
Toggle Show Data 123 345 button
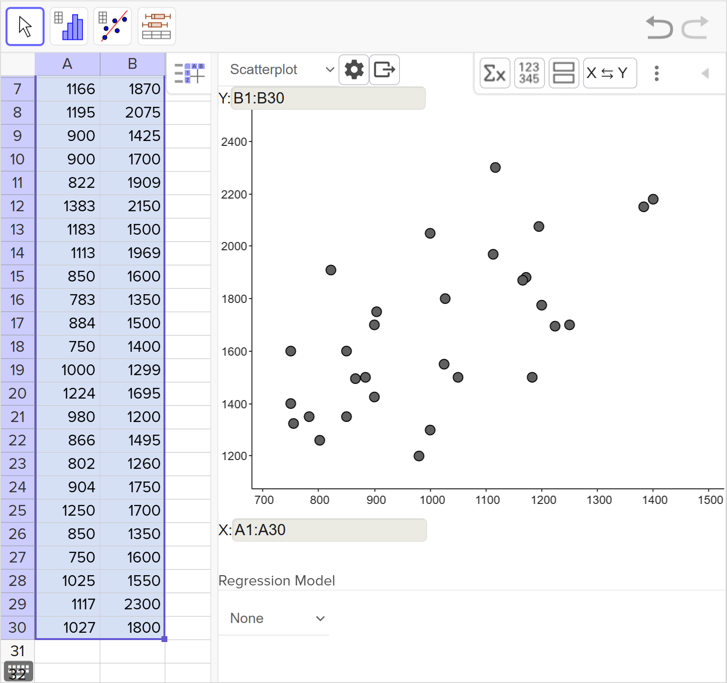pyautogui.click(x=529, y=73)
